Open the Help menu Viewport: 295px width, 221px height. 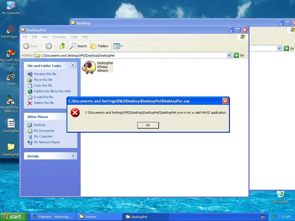tap(85, 37)
